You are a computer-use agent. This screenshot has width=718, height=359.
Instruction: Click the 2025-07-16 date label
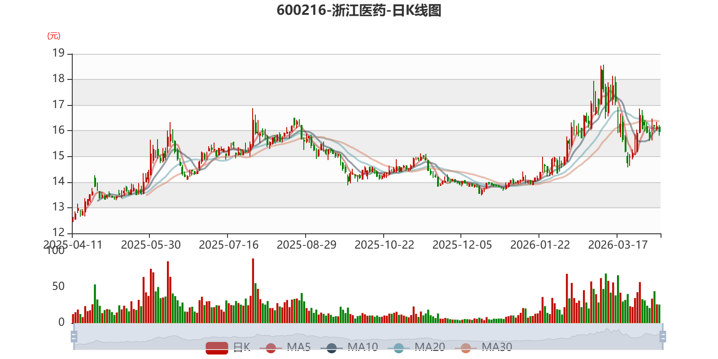pyautogui.click(x=228, y=245)
